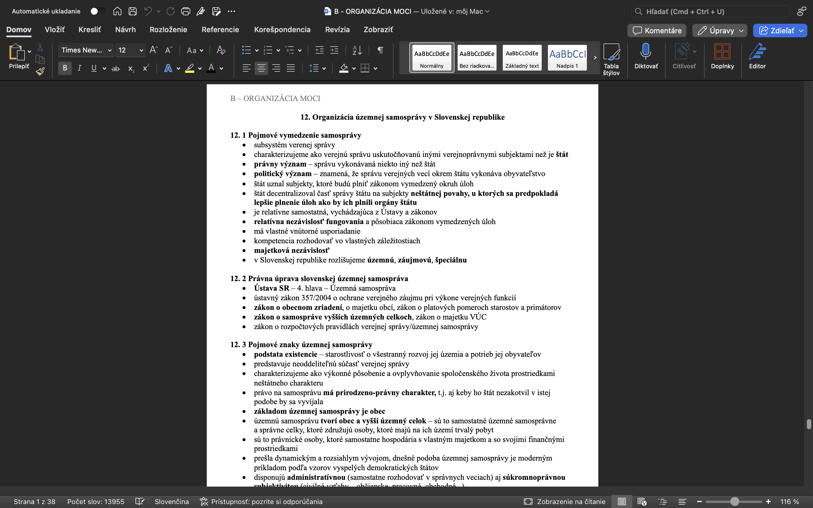Increase indent using the indent icon
Image resolution: width=813 pixels, height=508 pixels.
(x=334, y=51)
